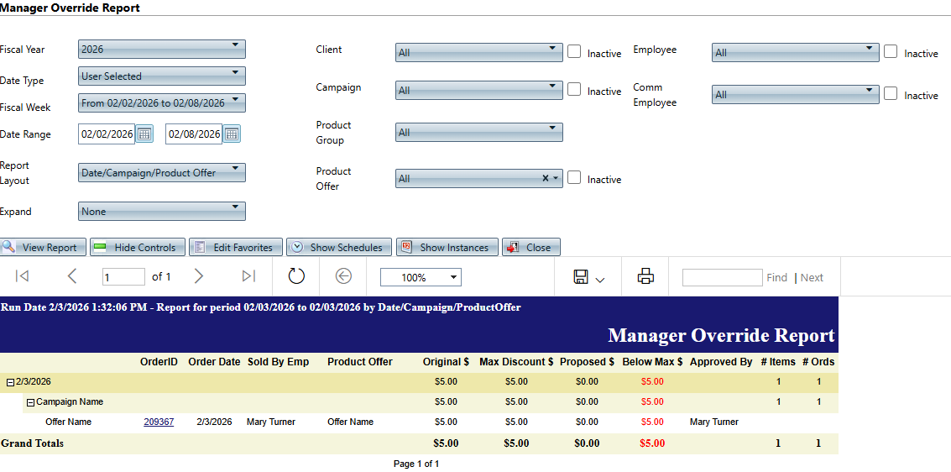This screenshot has height=472, width=951.
Task: Check Inactive box beside Employee
Action: pyautogui.click(x=891, y=51)
